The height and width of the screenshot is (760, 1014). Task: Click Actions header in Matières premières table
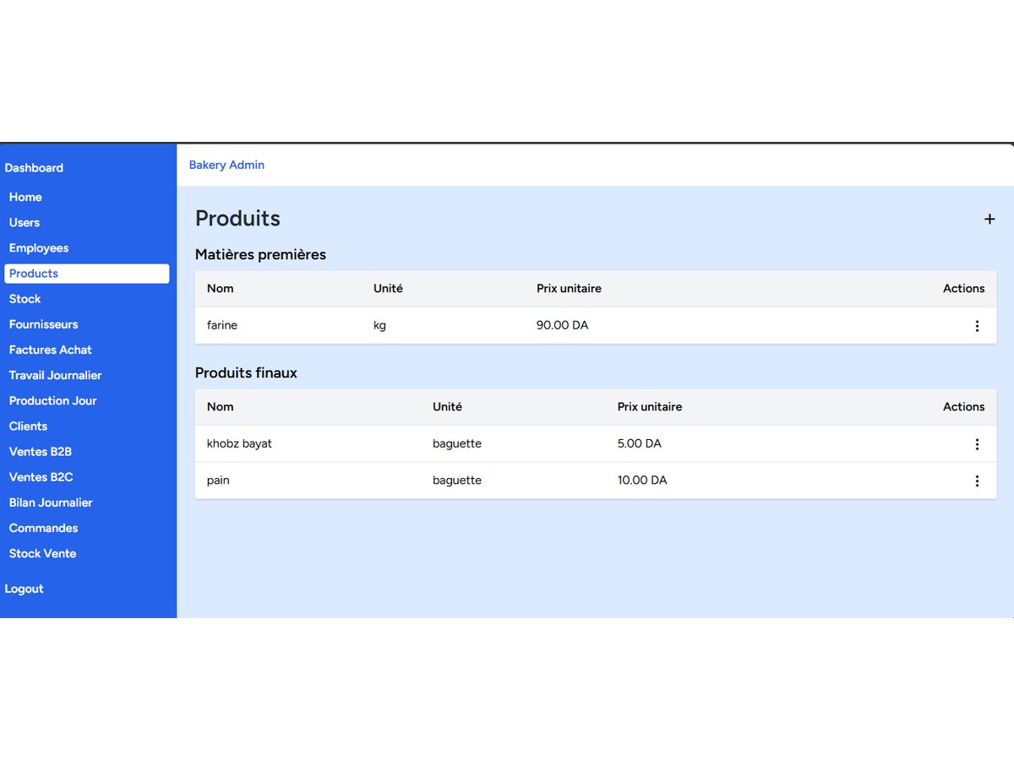[x=964, y=289]
